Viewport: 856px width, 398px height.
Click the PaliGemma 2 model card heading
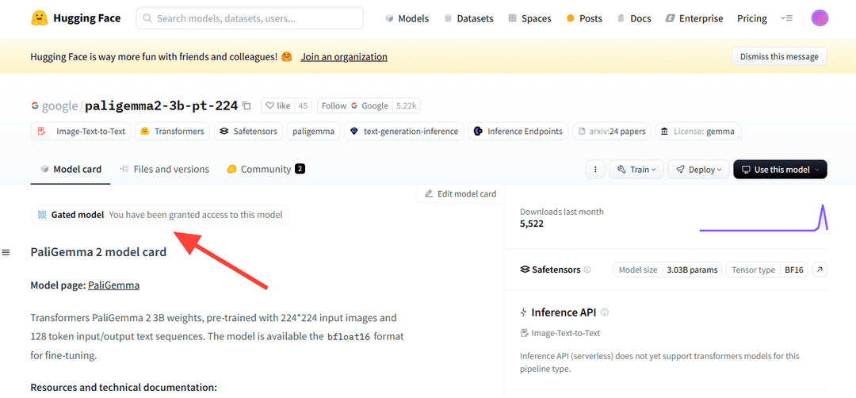pyautogui.click(x=98, y=252)
